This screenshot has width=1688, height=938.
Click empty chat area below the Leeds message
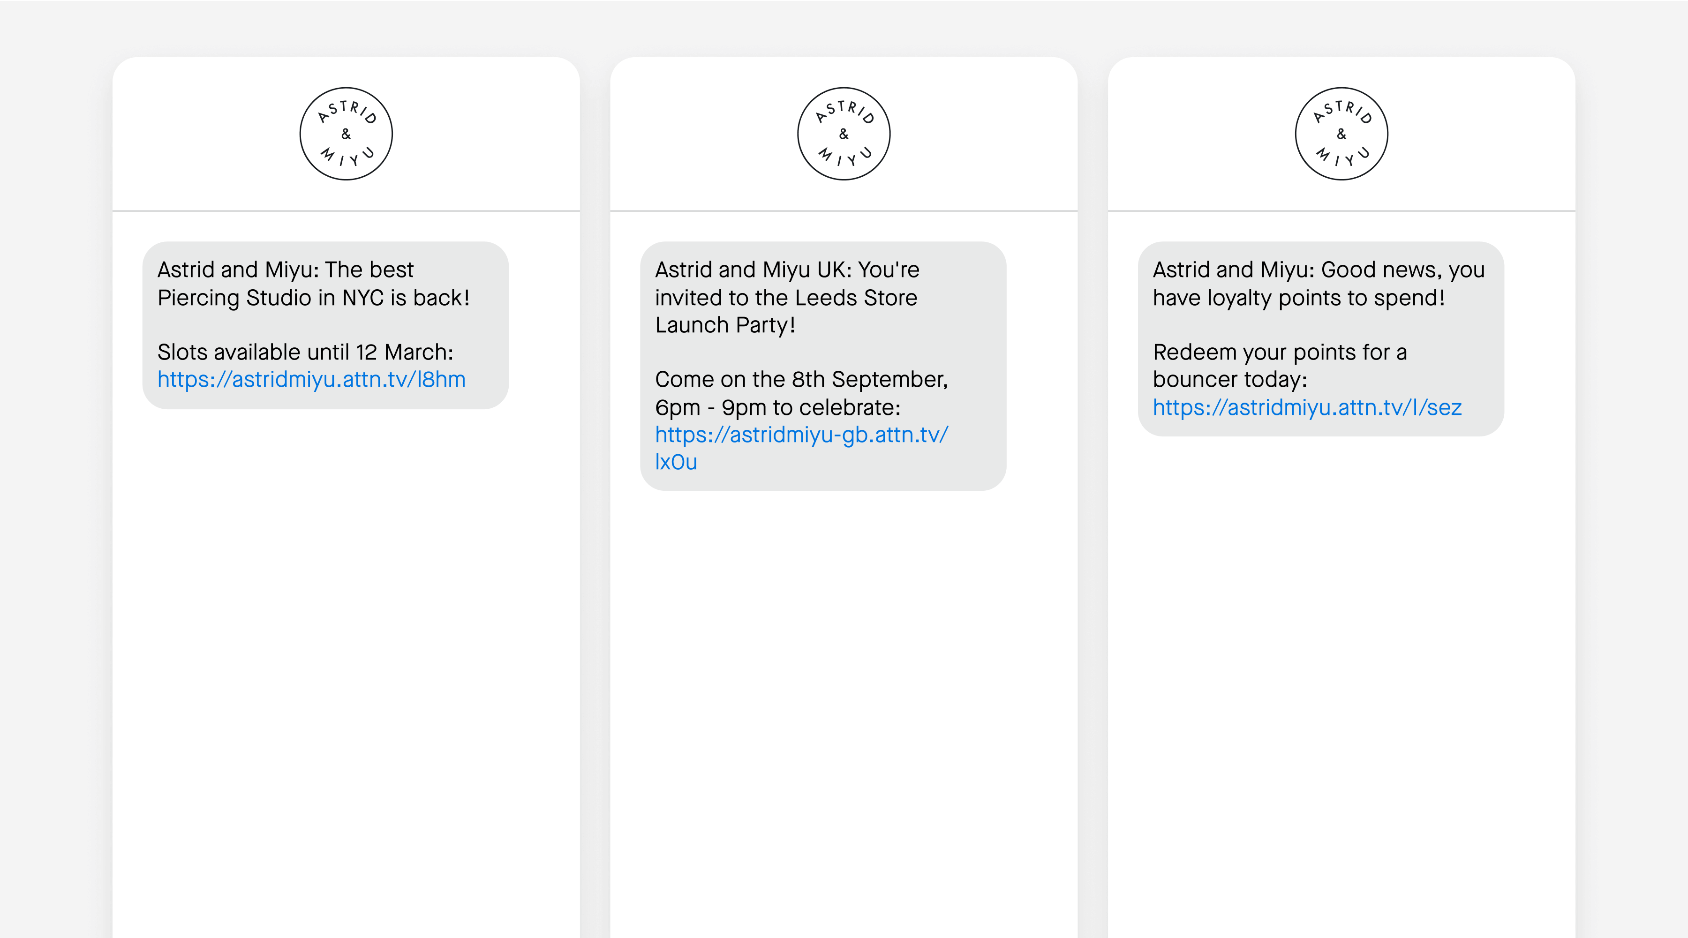(x=844, y=688)
